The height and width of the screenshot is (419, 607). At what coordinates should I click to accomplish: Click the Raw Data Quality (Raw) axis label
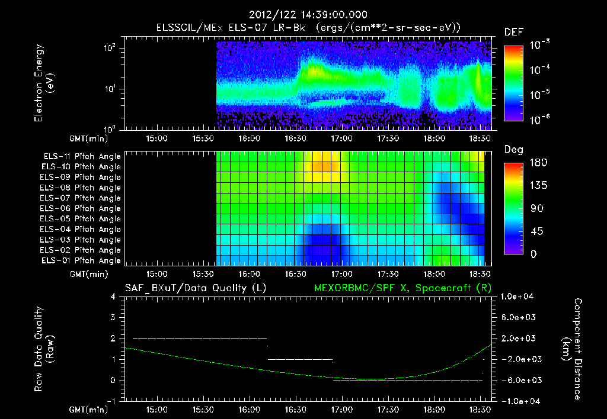44,349
